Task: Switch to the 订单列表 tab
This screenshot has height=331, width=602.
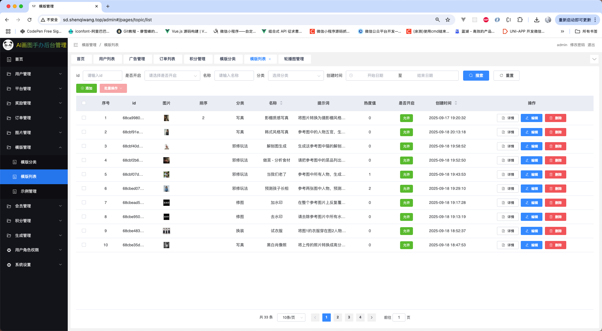Action: coord(167,59)
